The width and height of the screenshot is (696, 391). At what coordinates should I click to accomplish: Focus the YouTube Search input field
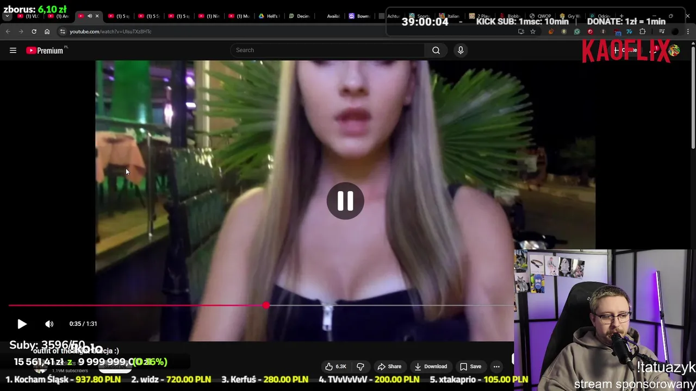tap(327, 50)
